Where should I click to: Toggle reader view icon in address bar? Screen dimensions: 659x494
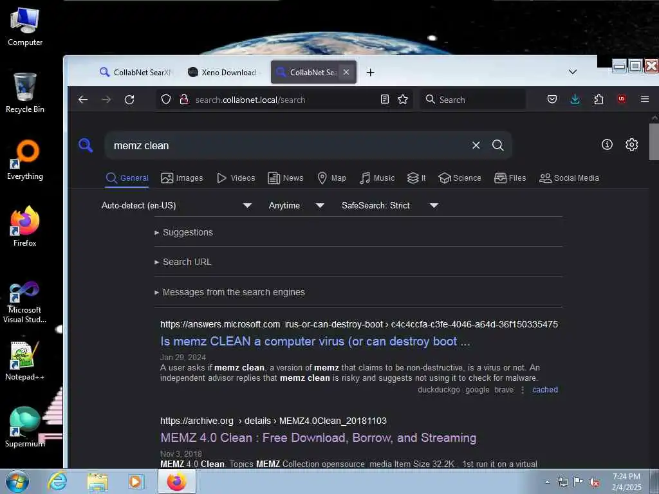[385, 100]
